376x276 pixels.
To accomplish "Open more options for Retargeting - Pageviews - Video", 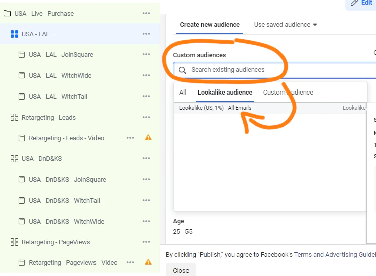I will click(130, 262).
